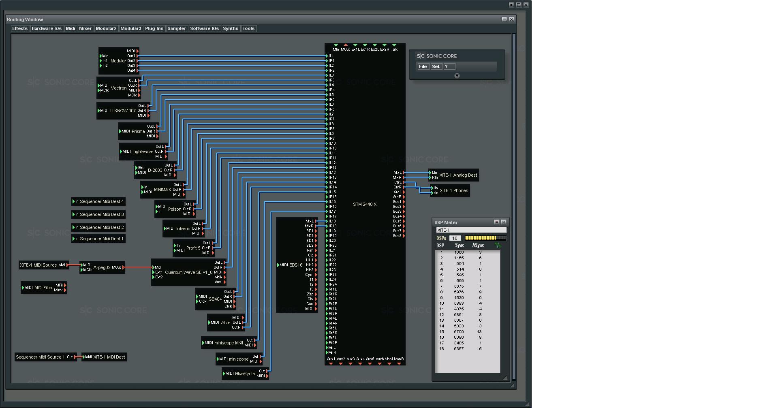
Task: Select the SB404 module
Action: click(x=215, y=299)
